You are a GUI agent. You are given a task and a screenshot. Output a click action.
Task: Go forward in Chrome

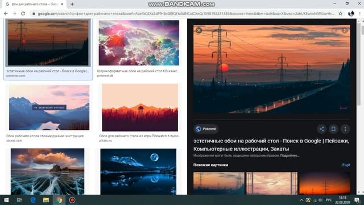point(14,14)
